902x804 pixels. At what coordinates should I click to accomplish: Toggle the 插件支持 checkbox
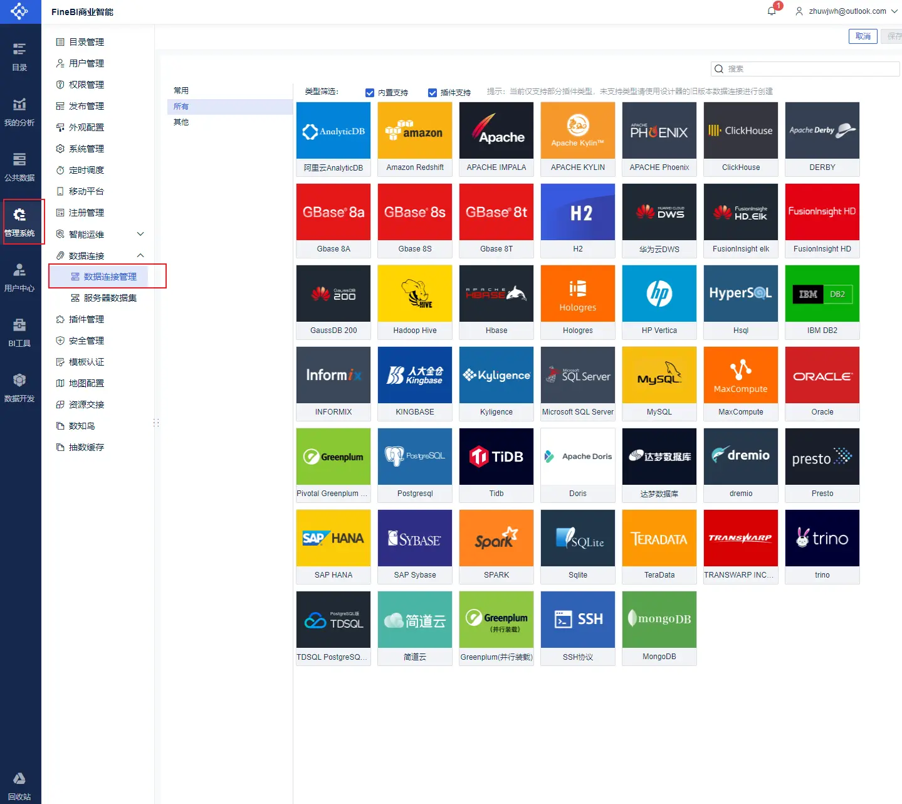(433, 93)
